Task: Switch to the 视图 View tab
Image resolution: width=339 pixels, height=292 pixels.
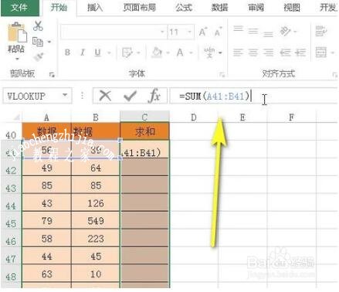Action: [292, 8]
